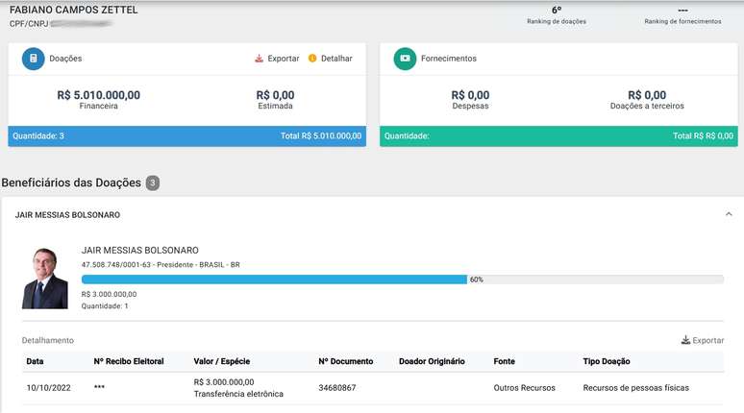Click the red Exportar download icon in Doações
The image size is (744, 413).
tap(259, 59)
